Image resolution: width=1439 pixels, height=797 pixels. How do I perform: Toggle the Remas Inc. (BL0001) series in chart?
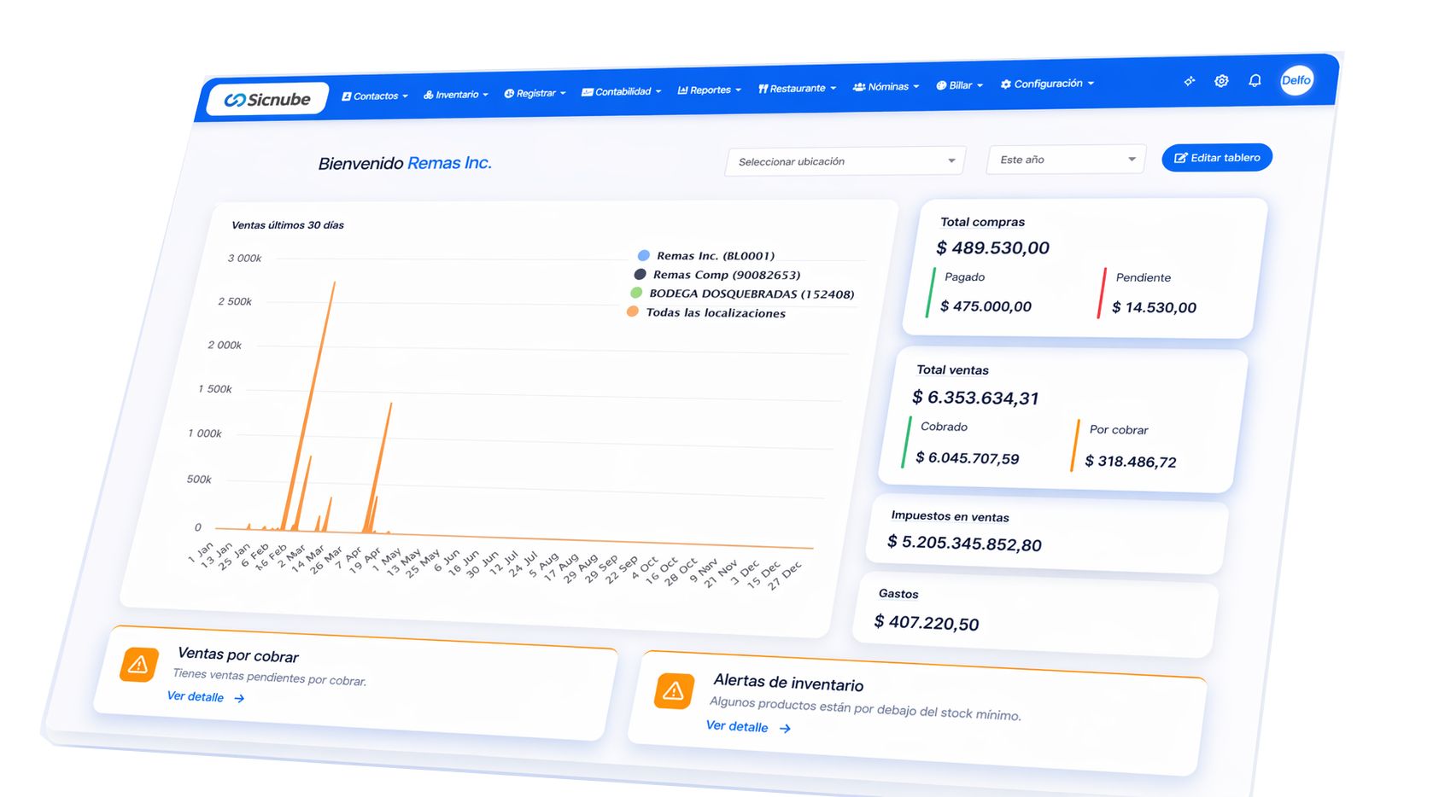point(716,255)
